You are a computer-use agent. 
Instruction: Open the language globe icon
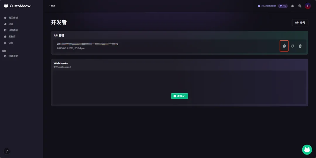(300, 6)
